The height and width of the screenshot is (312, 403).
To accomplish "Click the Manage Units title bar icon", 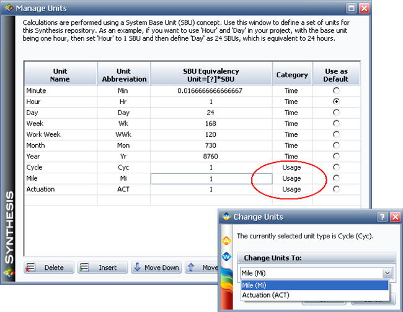I will [x=8, y=9].
